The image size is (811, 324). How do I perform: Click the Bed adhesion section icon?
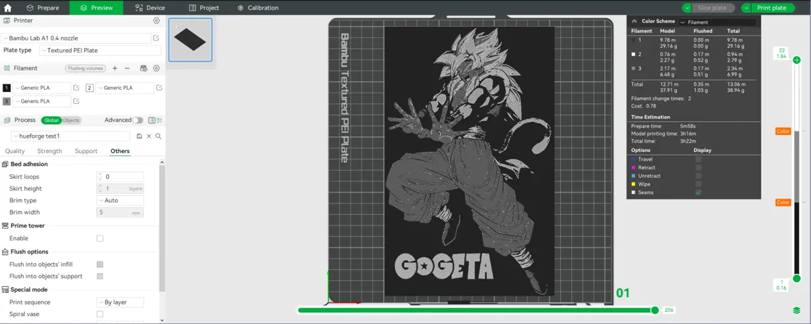(5, 164)
